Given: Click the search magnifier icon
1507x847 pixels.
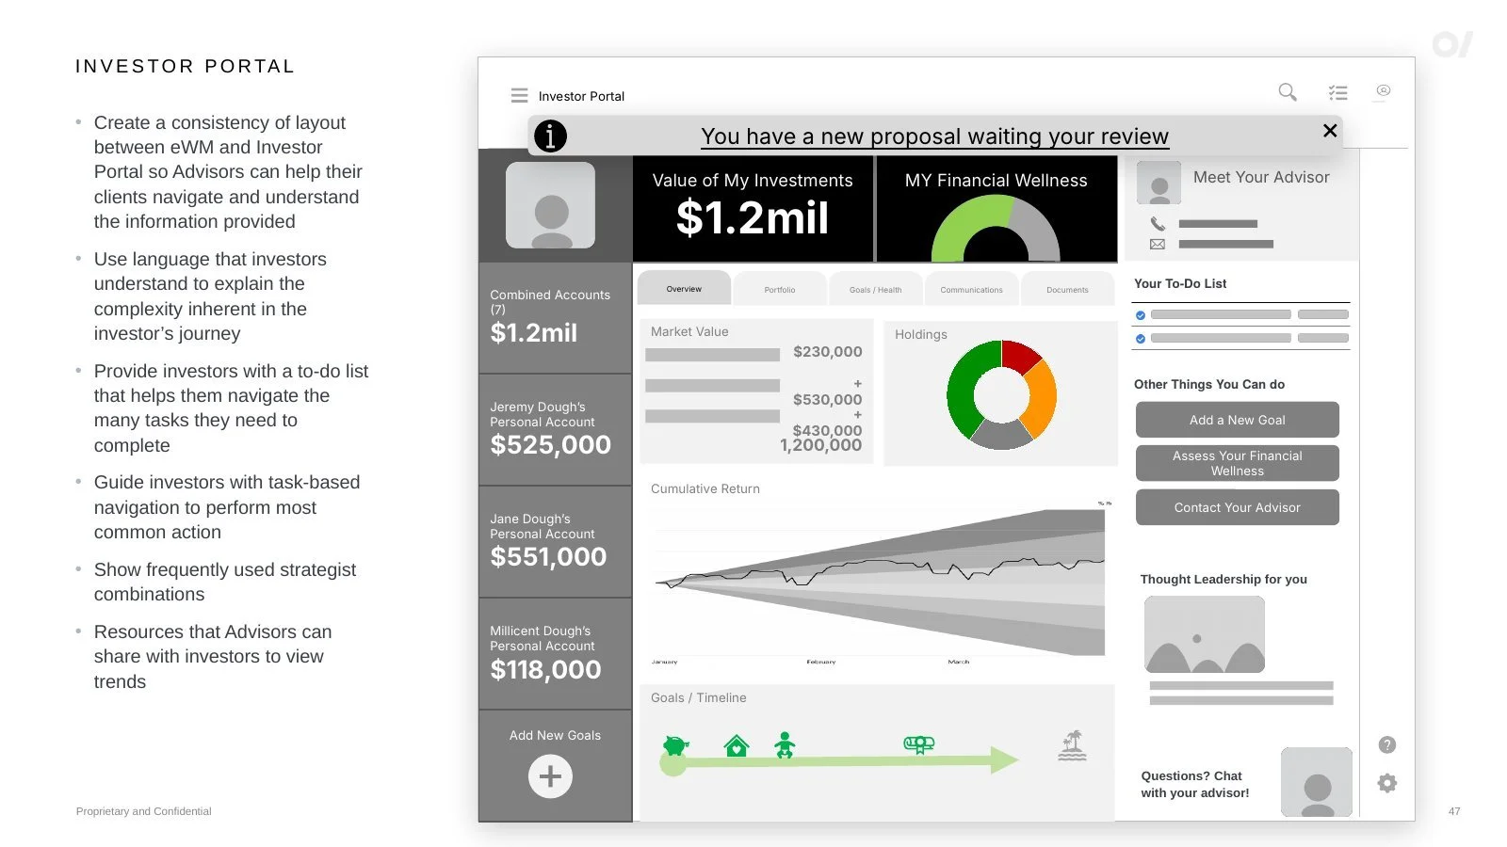Looking at the screenshot, I should pos(1288,92).
